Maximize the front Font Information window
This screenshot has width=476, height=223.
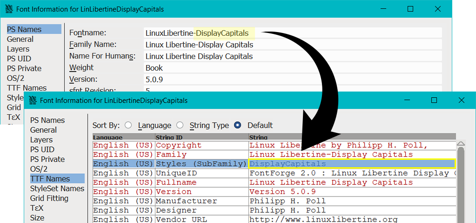pos(434,100)
